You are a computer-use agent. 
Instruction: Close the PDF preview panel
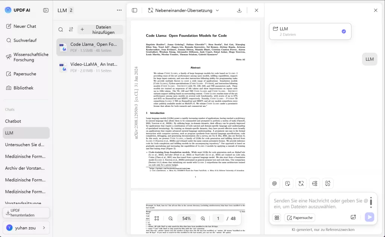point(256,10)
